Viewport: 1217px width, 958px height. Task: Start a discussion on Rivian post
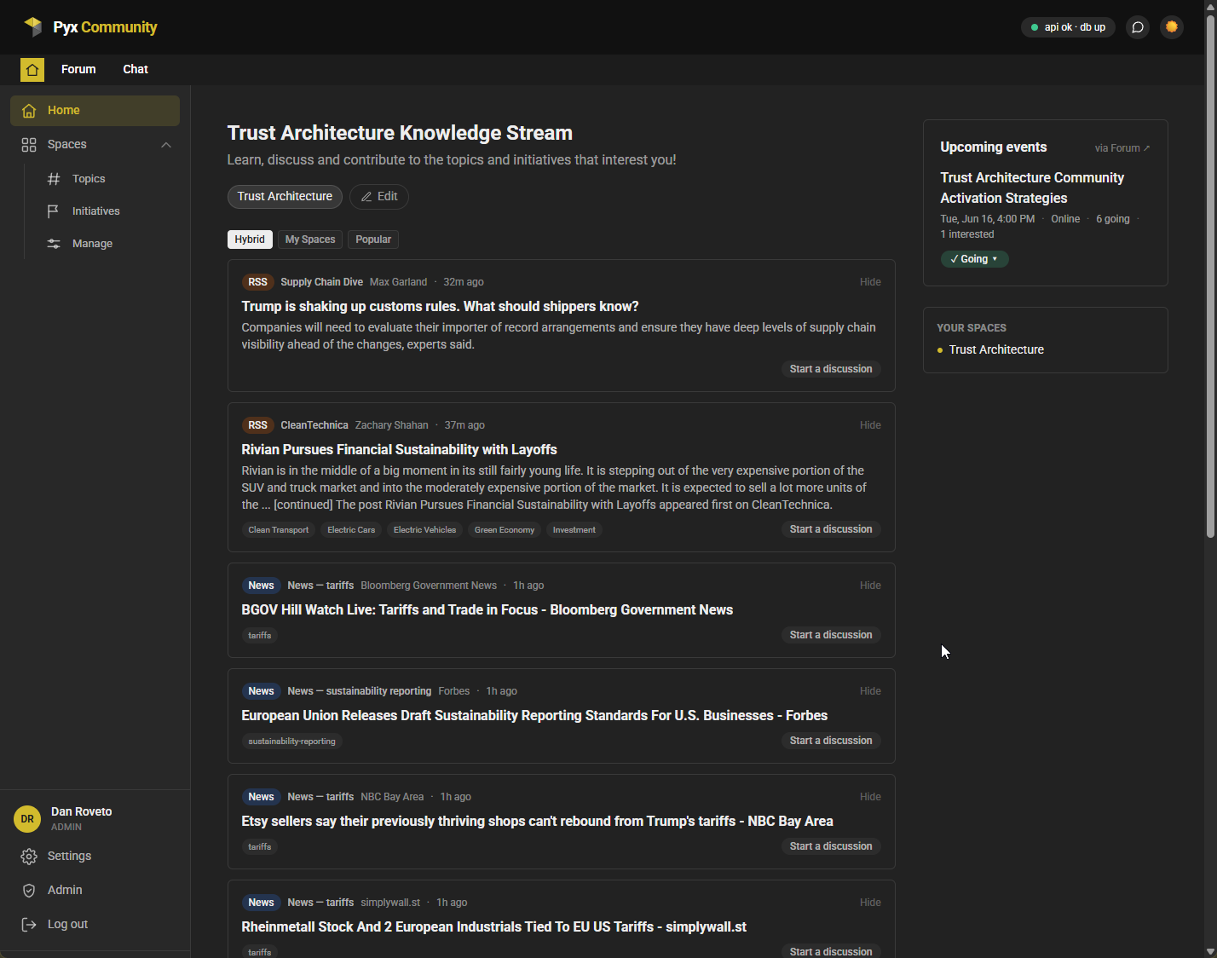click(x=831, y=529)
